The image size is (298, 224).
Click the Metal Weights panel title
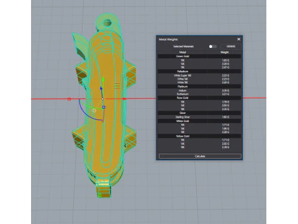[x=168, y=39]
